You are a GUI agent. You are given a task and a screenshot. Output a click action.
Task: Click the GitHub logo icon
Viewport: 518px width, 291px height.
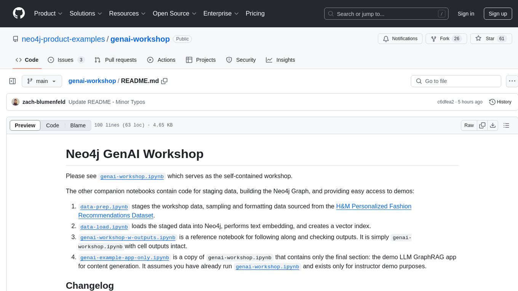click(x=19, y=13)
